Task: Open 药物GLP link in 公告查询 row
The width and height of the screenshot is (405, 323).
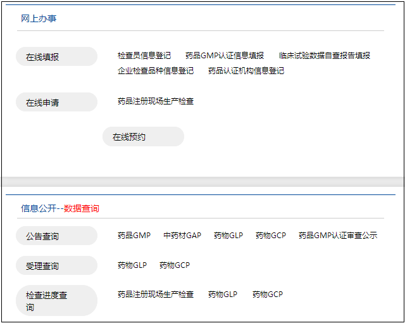Action: coord(228,236)
